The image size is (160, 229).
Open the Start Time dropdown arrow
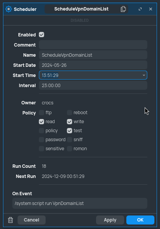tap(144, 75)
